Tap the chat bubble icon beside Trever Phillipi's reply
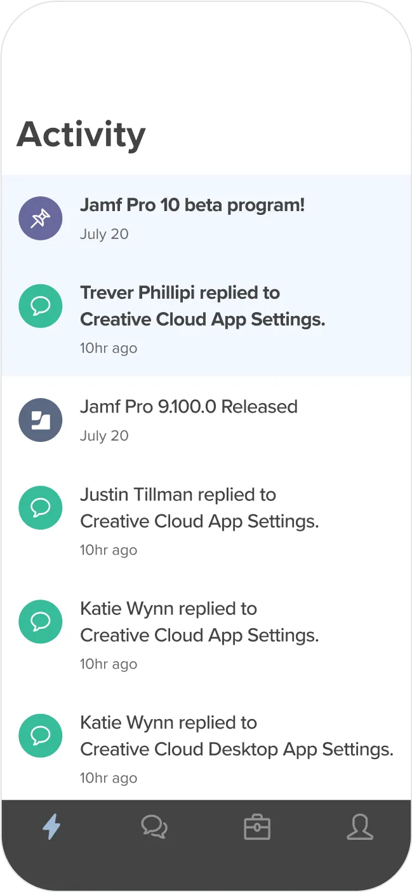Screen dimensions: 412x892 [41, 306]
